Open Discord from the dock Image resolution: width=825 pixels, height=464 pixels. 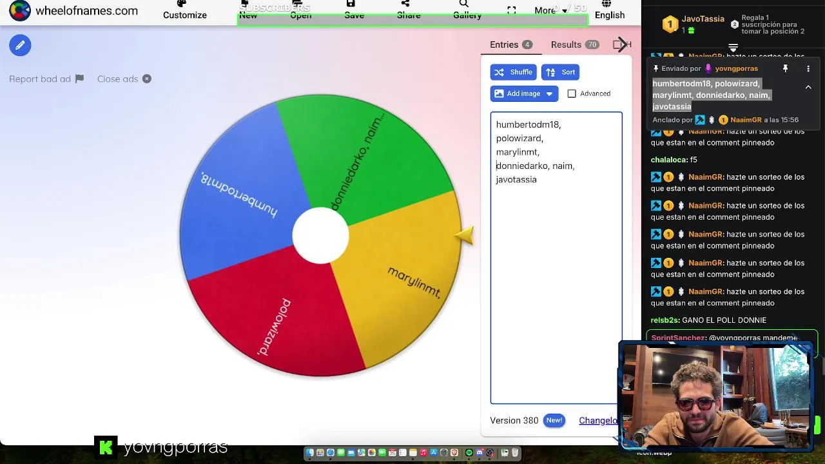click(480, 452)
